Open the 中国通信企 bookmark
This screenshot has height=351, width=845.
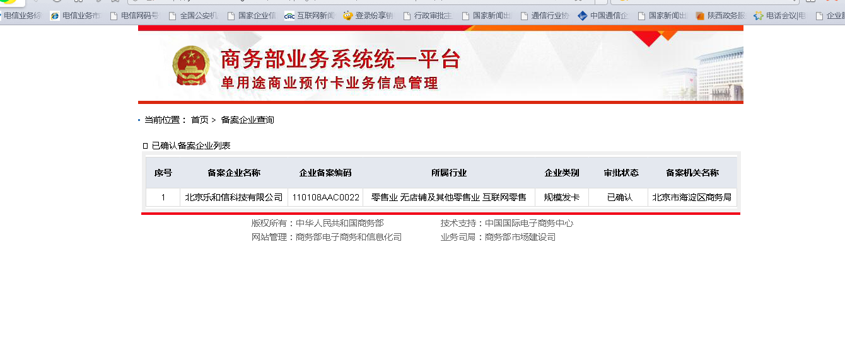coord(603,16)
